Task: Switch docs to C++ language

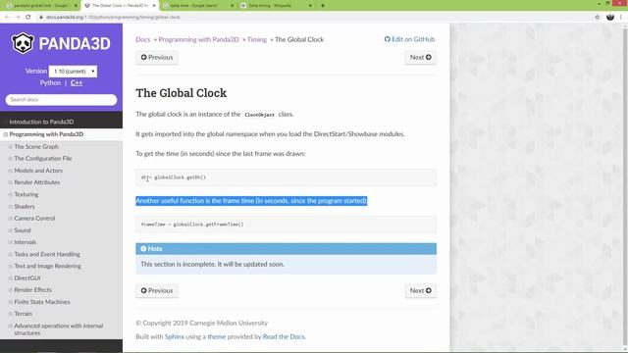Action: 77,82
